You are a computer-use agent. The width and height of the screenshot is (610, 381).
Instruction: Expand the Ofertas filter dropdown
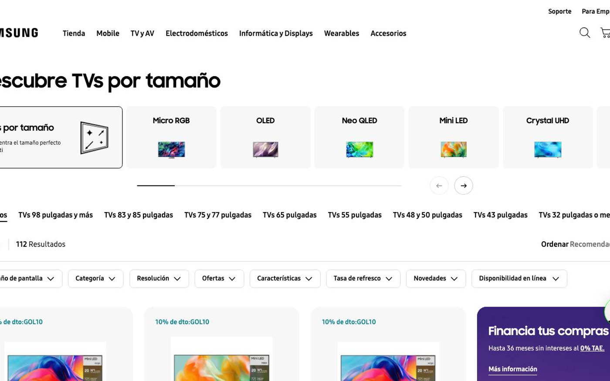(x=219, y=279)
